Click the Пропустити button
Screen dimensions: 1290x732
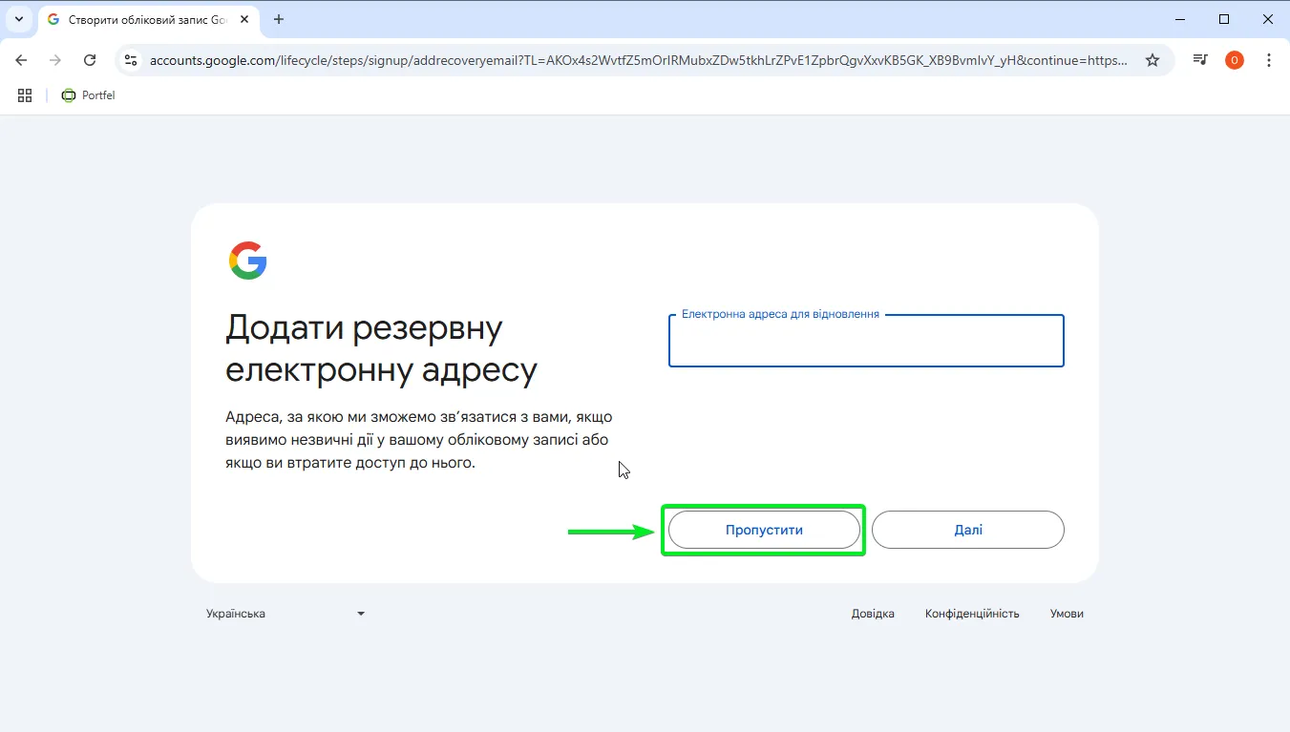[x=764, y=530]
